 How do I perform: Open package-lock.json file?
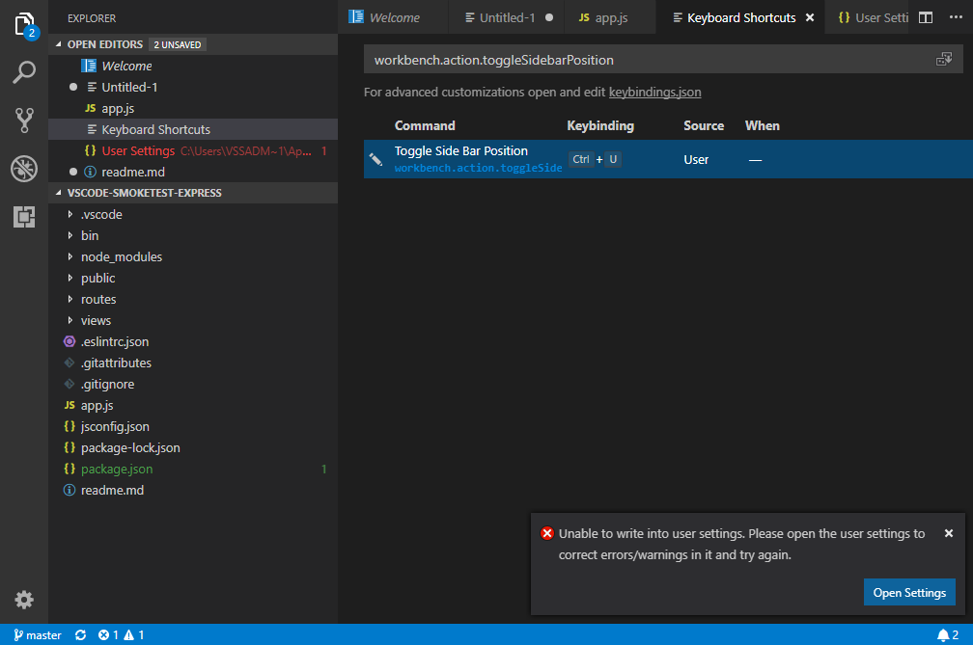pos(193,448)
